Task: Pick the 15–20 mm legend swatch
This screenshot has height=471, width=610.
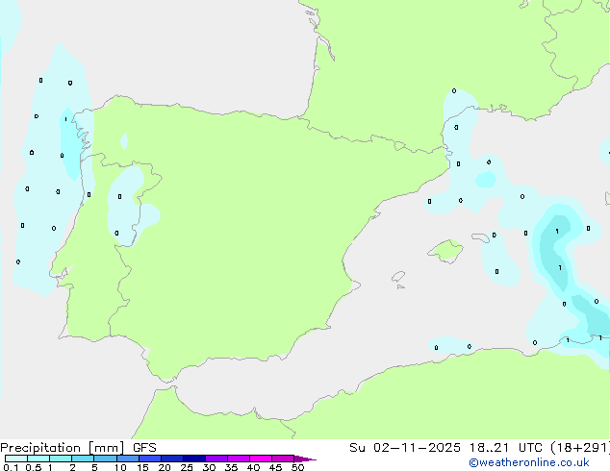Action: [150, 459]
